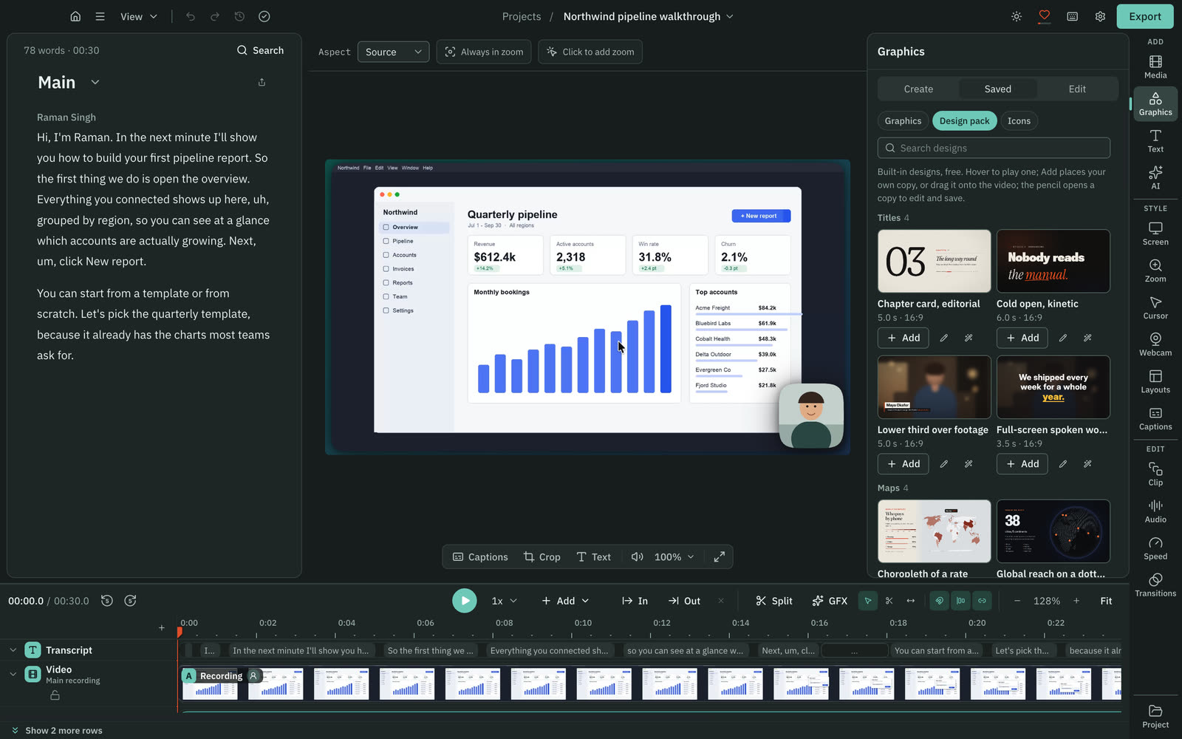Screen dimensions: 1182x739
Task: Open the Text tool in sidebar
Action: [1155, 140]
